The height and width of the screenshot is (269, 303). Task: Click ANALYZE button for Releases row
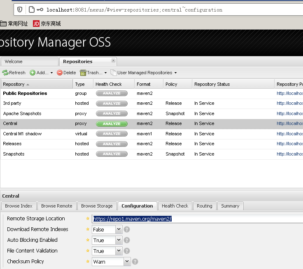[x=112, y=144]
